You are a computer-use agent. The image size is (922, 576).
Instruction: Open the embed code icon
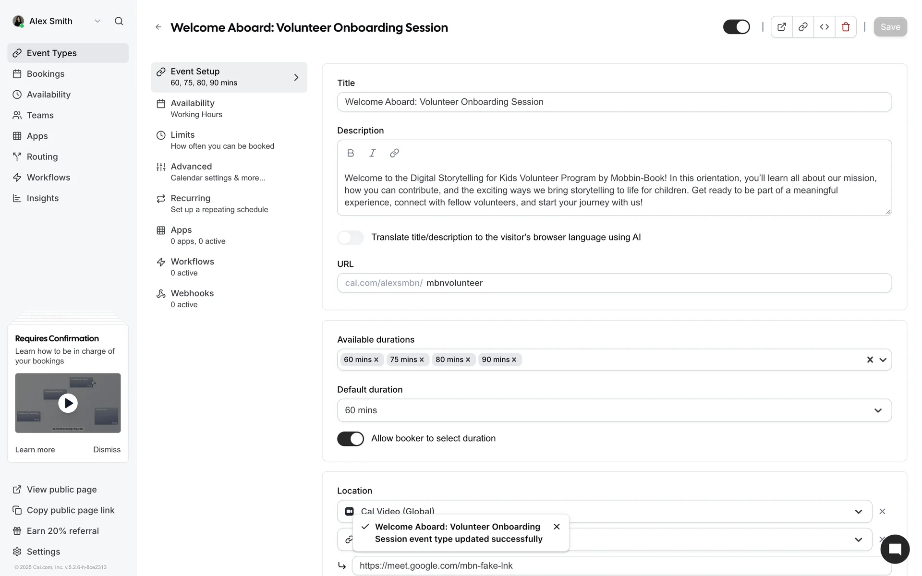[825, 27]
